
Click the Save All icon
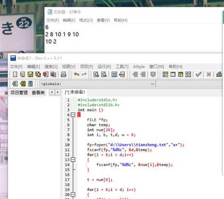(38, 74)
